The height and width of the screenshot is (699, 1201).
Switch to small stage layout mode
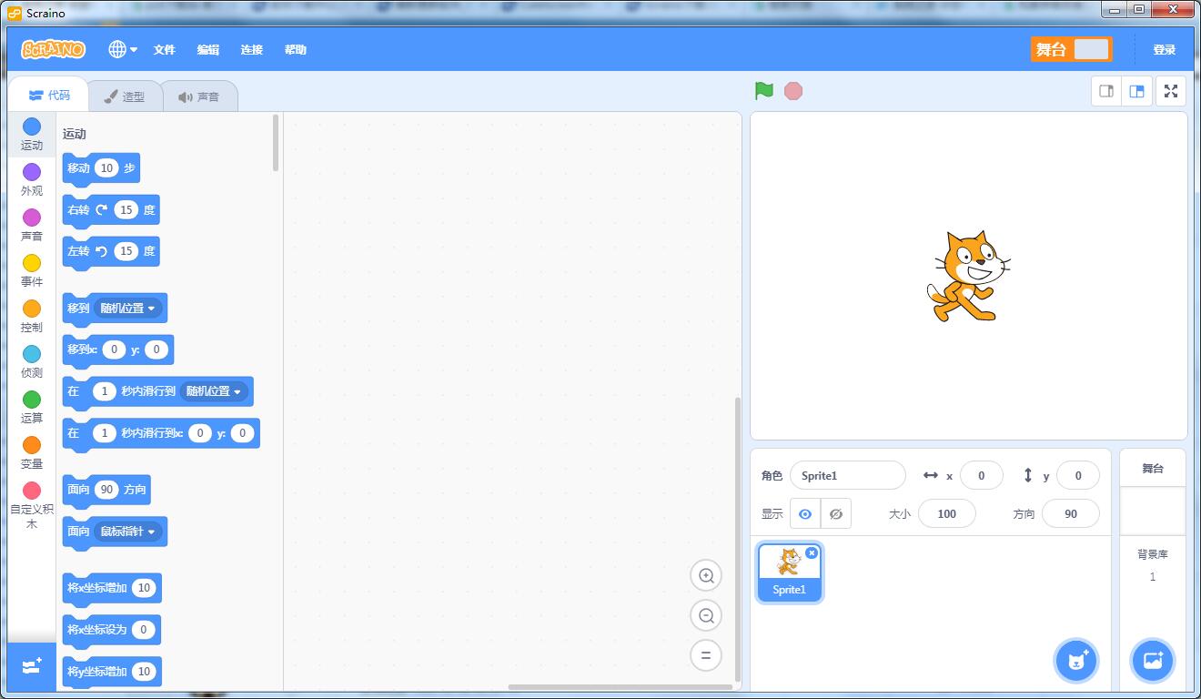1105,91
